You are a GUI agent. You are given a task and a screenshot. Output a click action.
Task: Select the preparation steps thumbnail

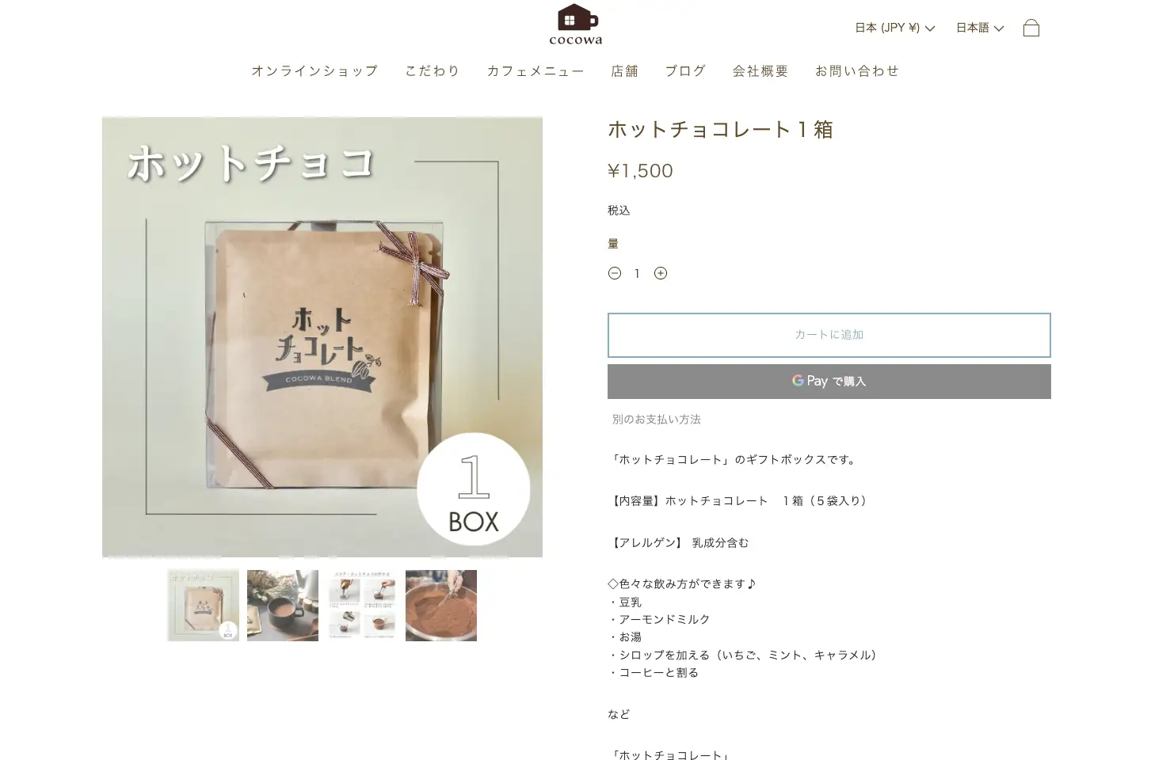tap(362, 606)
